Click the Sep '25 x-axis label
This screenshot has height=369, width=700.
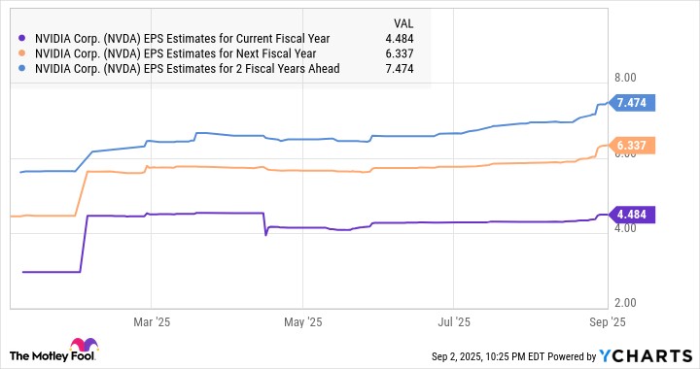point(607,322)
